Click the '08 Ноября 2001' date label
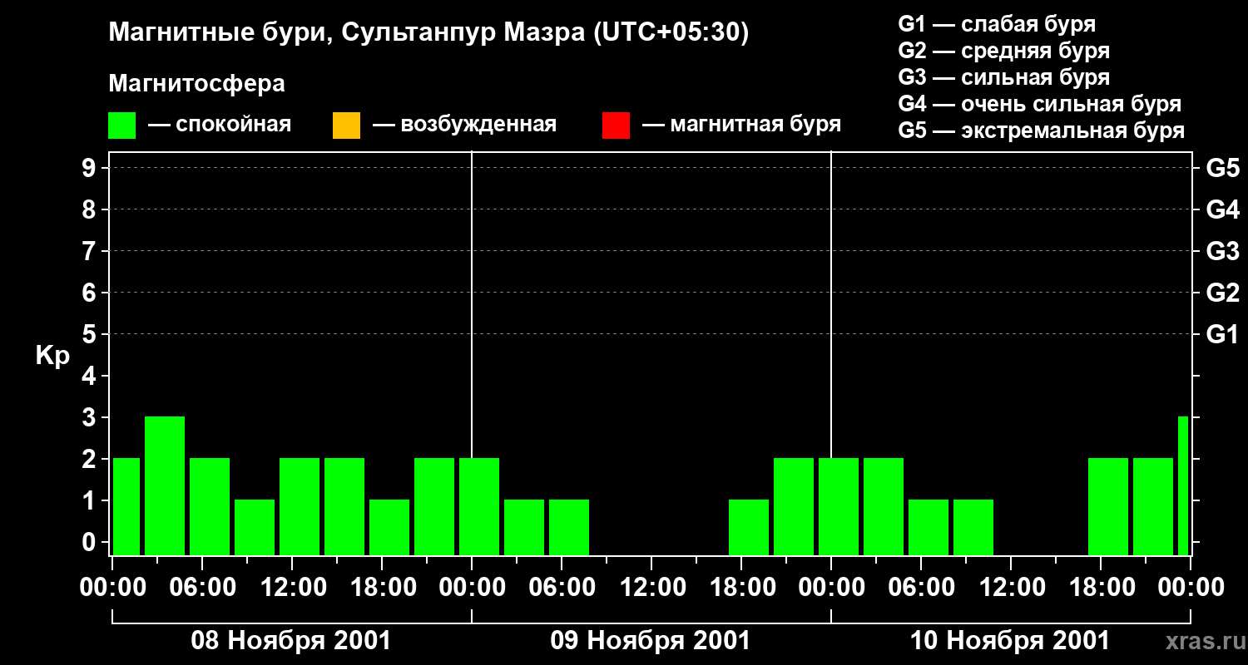 [x=290, y=641]
